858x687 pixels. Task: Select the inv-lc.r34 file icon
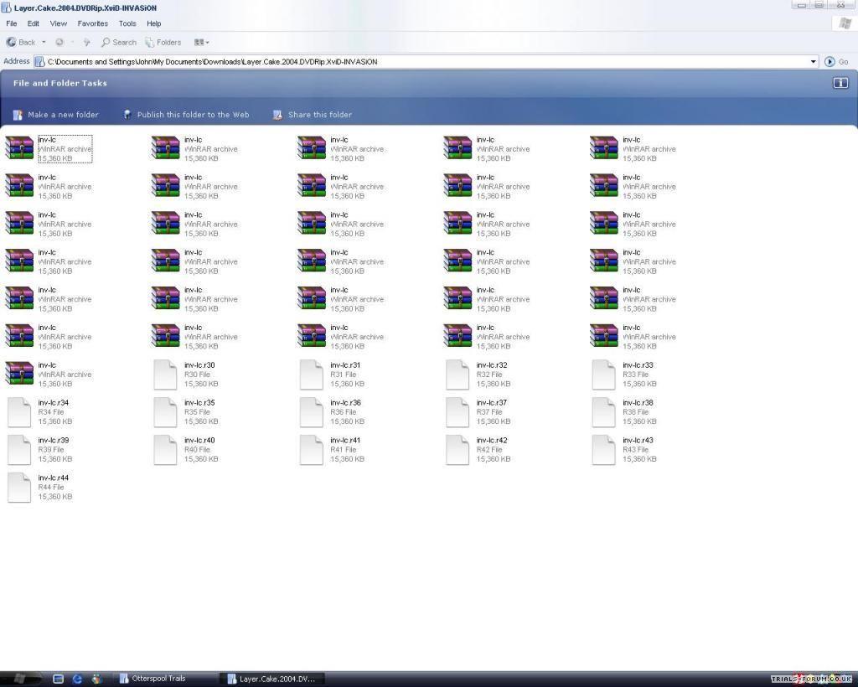click(19, 412)
